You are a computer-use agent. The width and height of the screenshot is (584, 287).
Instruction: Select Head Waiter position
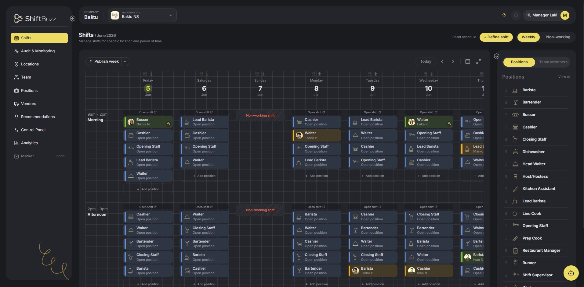coord(536,164)
